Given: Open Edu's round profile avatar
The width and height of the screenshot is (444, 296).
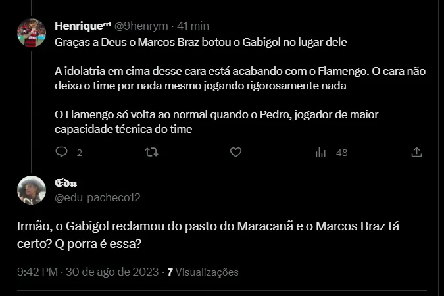Looking at the screenshot, I should (x=31, y=189).
